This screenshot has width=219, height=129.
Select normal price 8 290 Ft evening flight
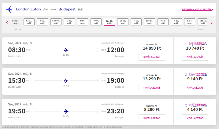coord(152,118)
